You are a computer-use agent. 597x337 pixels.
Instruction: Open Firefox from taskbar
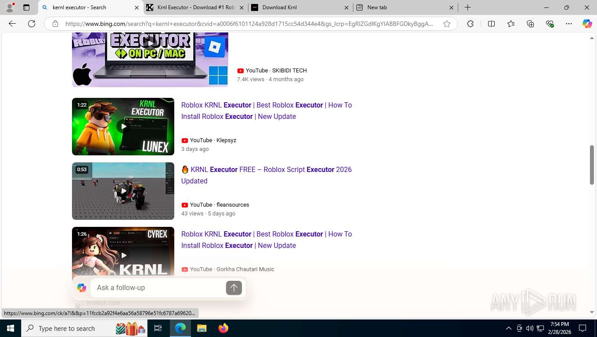(223, 328)
